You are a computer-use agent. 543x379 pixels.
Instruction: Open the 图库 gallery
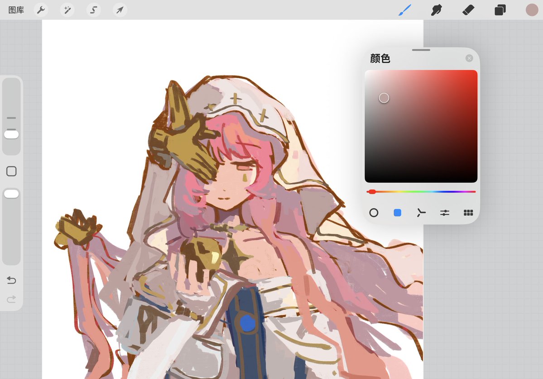[16, 10]
